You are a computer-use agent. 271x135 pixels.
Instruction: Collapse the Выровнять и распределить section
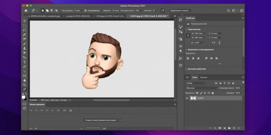point(186,50)
